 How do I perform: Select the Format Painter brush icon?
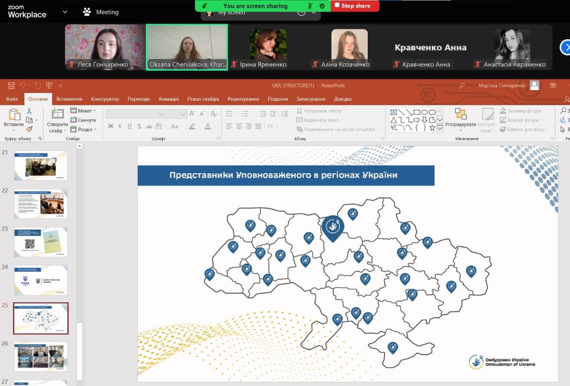(29, 129)
